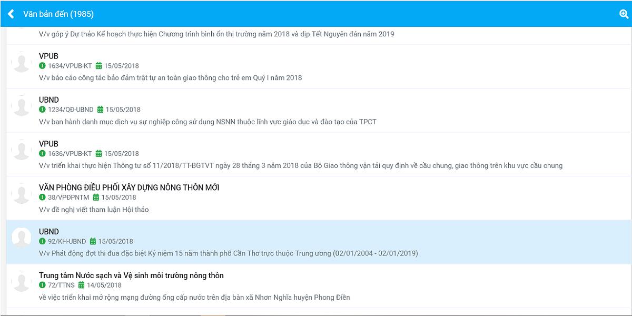Viewport: 632px width, 316px height.
Task: Click the green status icon beside 1234/QĐ-UBND
Action: click(x=42, y=110)
